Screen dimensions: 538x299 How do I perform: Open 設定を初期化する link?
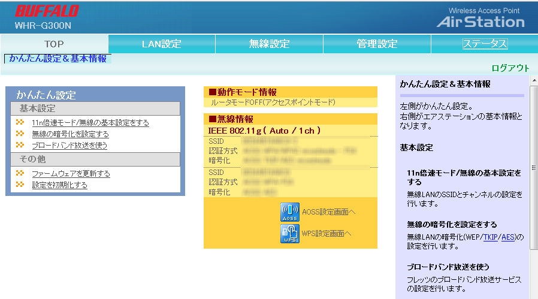(59, 185)
